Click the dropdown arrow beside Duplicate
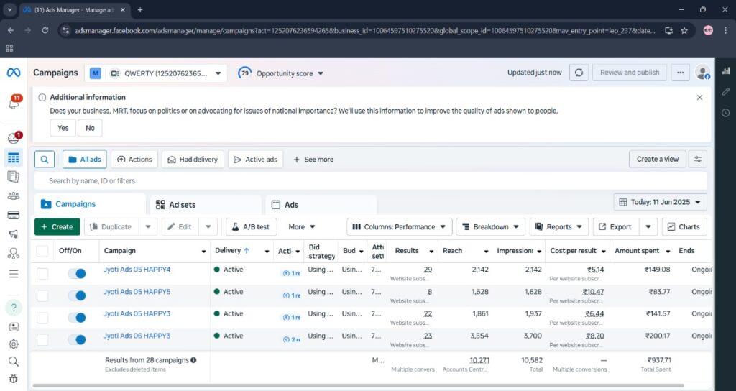The height and width of the screenshot is (391, 736). (x=148, y=226)
